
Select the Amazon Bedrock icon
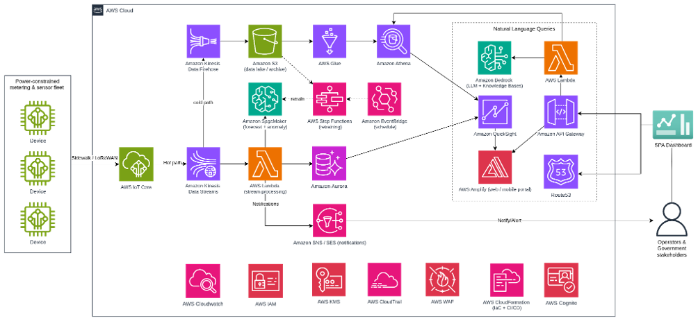494,58
